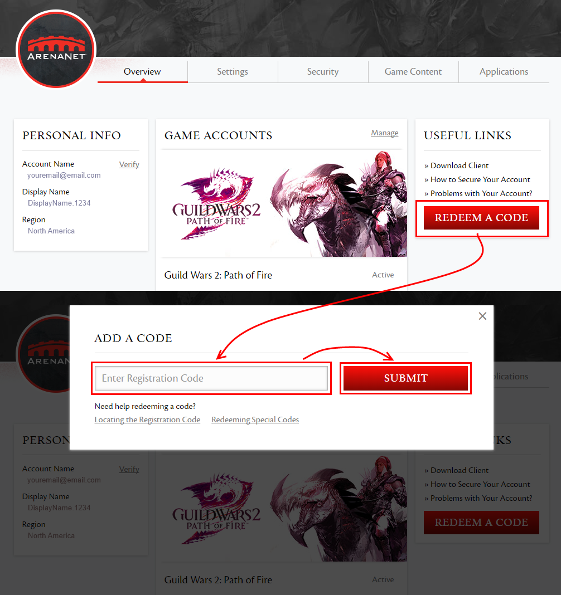The width and height of the screenshot is (561, 595).
Task: Open Locating the Registration Code help link
Action: [147, 420]
